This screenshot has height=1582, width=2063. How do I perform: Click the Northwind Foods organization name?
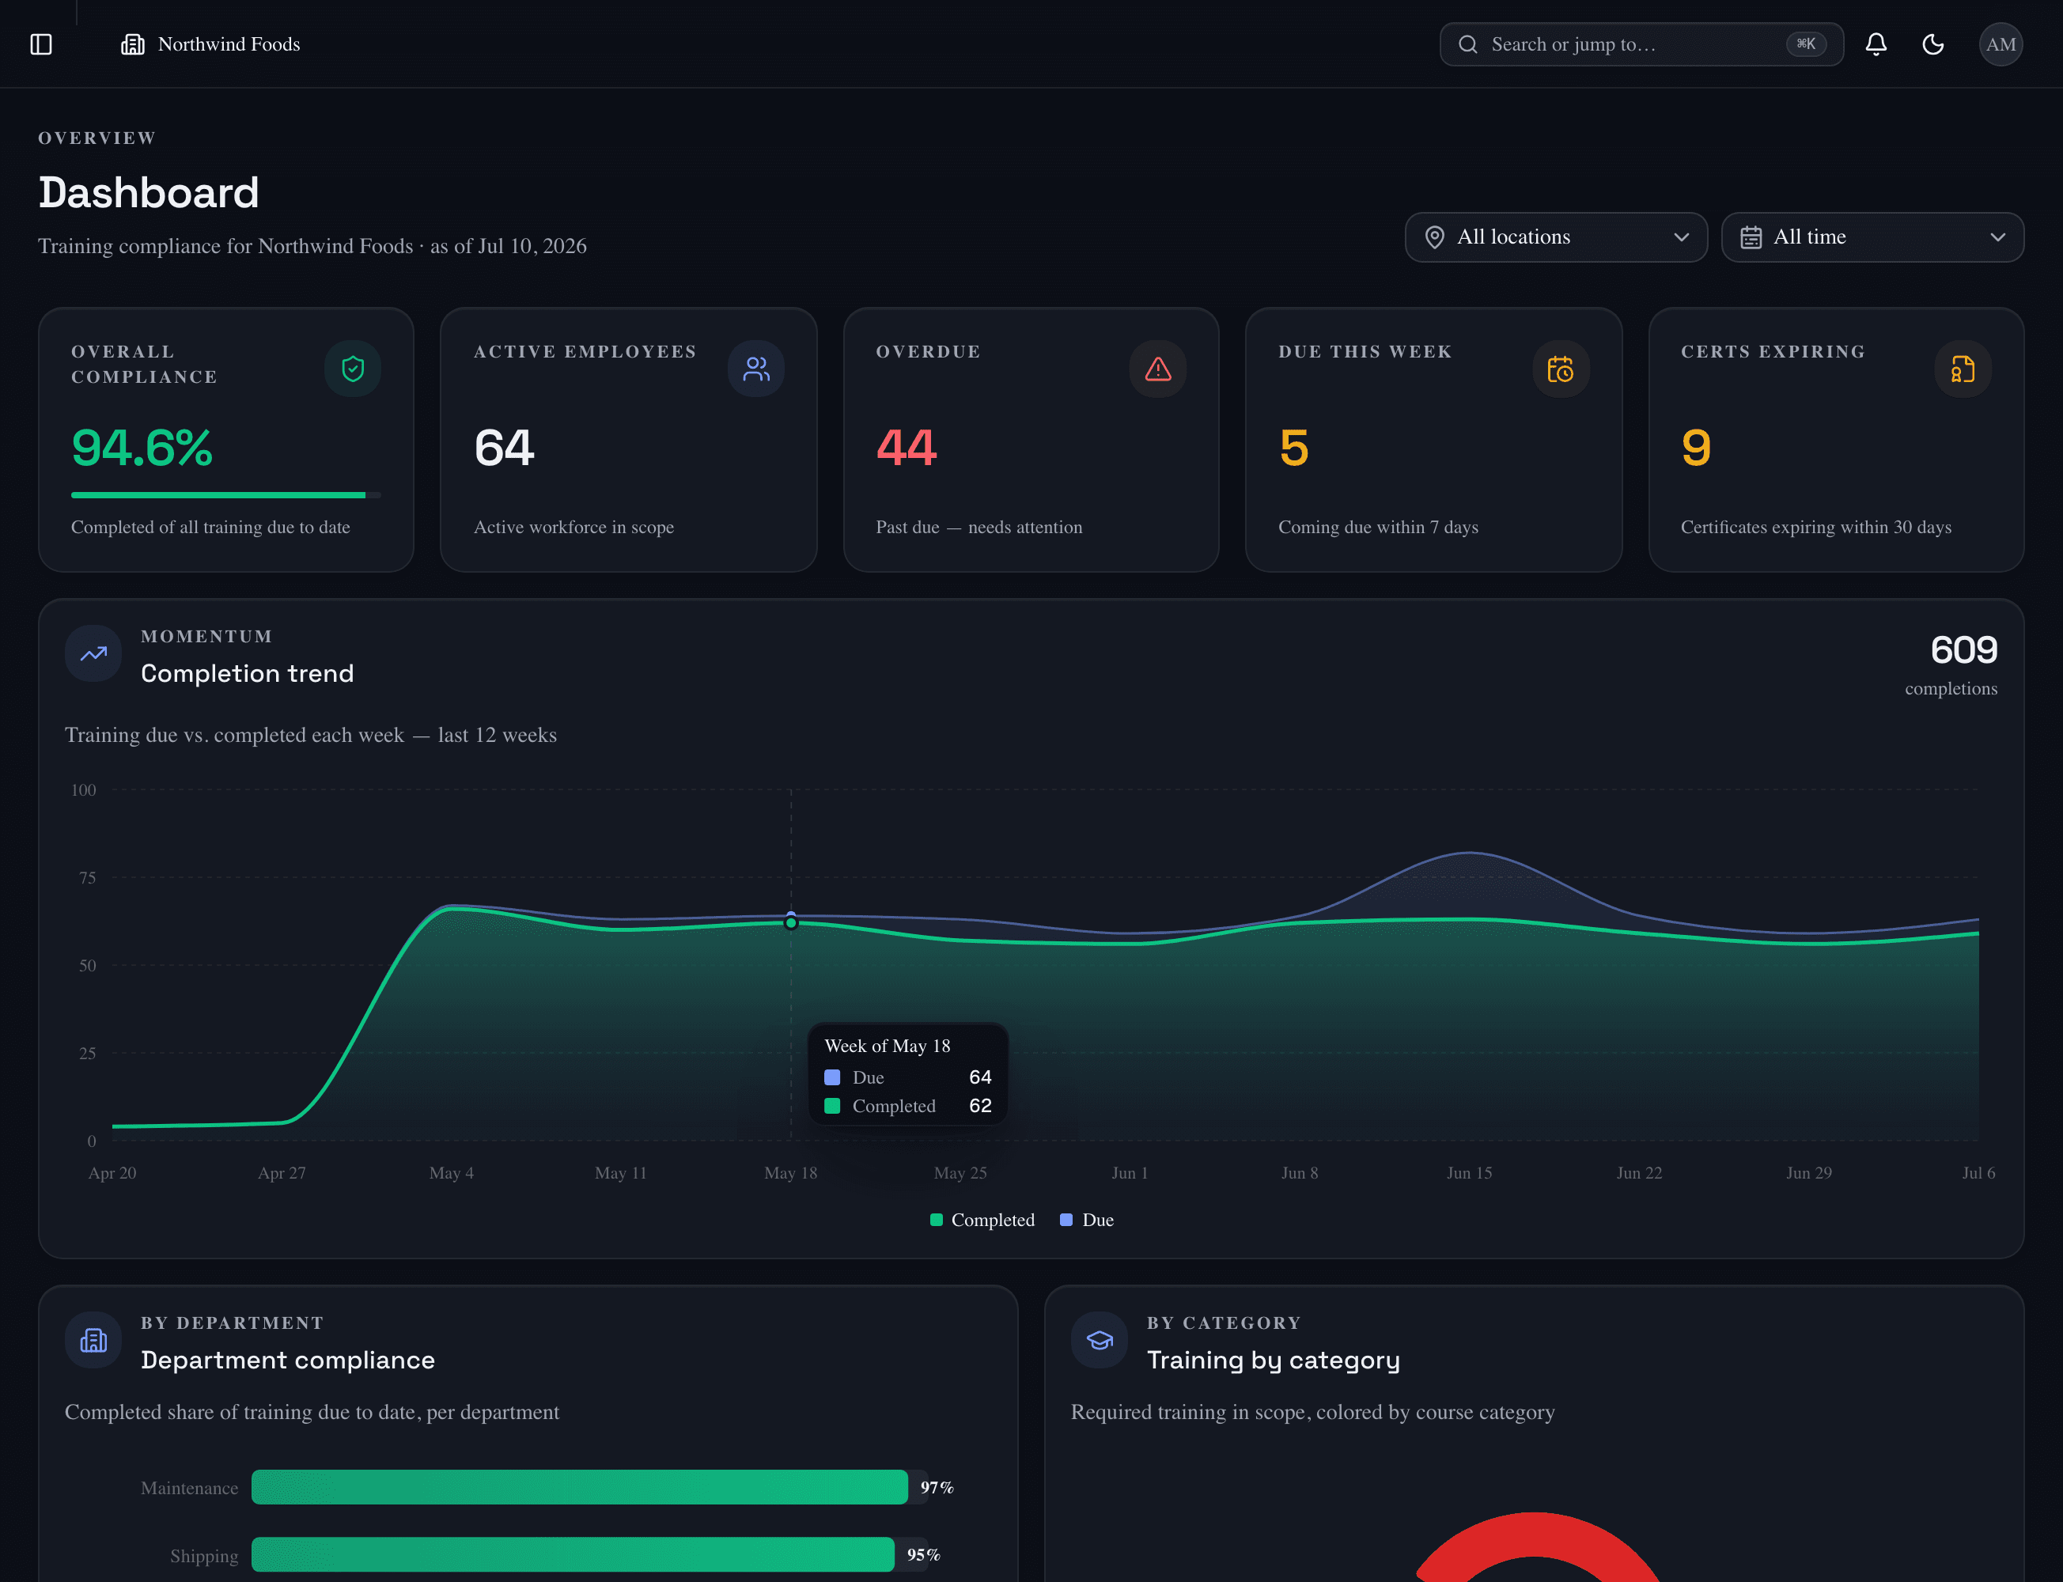click(x=229, y=44)
